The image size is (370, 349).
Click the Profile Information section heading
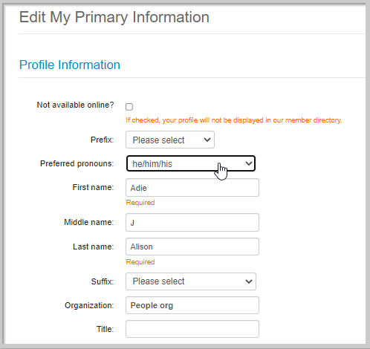coord(70,65)
